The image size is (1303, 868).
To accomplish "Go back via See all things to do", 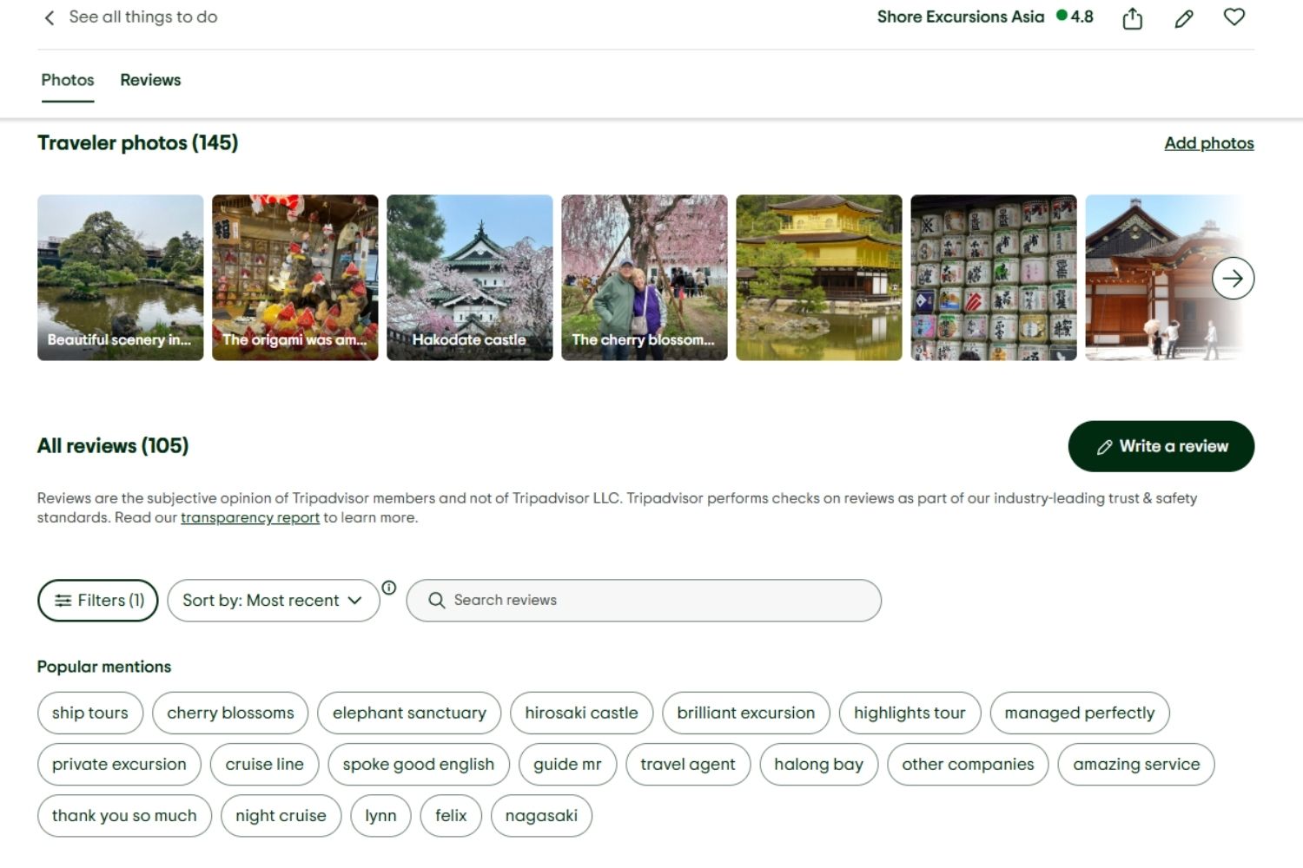I will point(142,16).
